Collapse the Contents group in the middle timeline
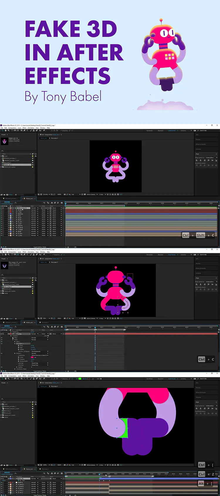The image size is (220, 496). click(11, 336)
